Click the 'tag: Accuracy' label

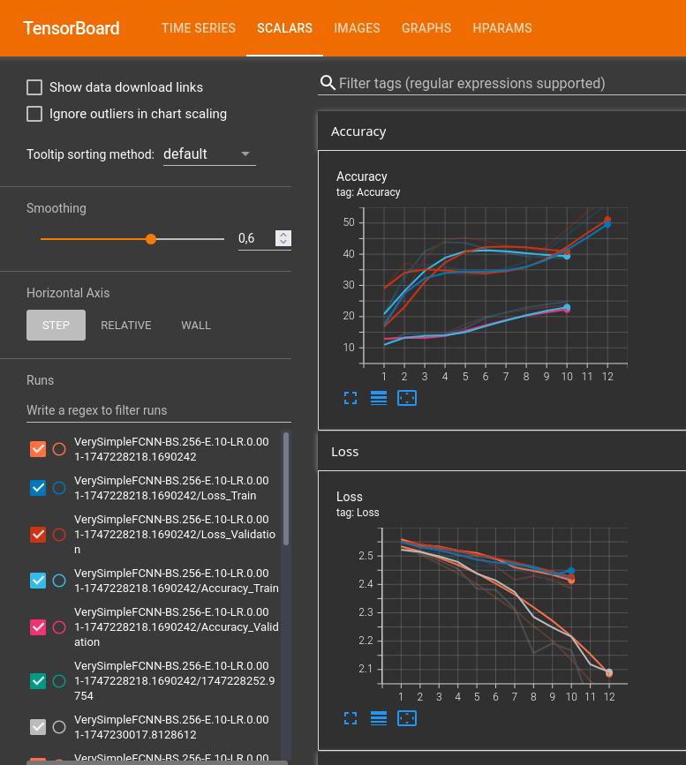pos(368,192)
